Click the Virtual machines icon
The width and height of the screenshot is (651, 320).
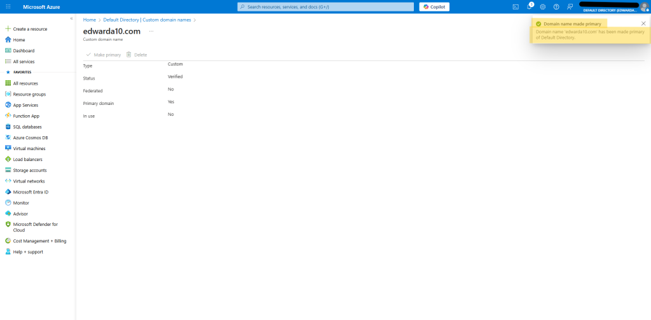click(x=8, y=148)
